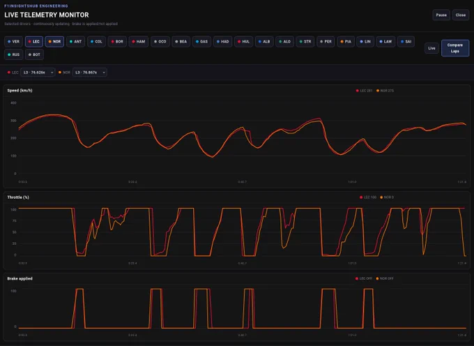Select the HUL driver chip
Screen dimensions: 474x346
click(x=244, y=42)
